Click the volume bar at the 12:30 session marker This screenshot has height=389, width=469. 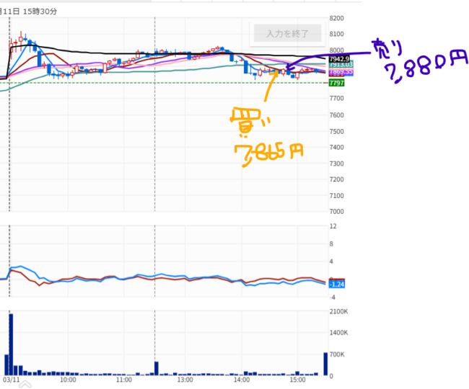click(155, 367)
